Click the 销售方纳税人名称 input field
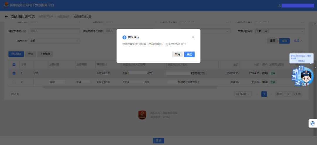This screenshot has width=317, height=145. [129, 31]
